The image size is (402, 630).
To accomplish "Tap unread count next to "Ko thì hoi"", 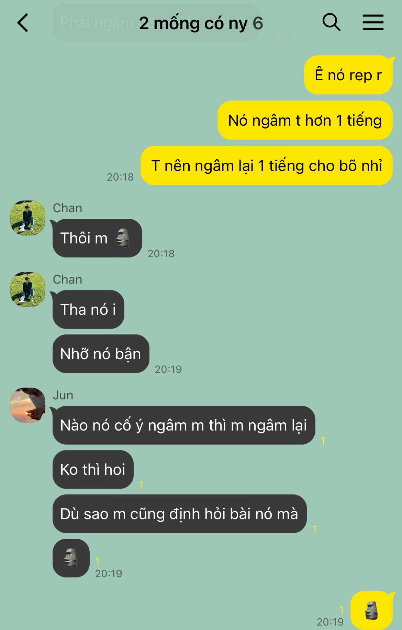I will [x=141, y=485].
